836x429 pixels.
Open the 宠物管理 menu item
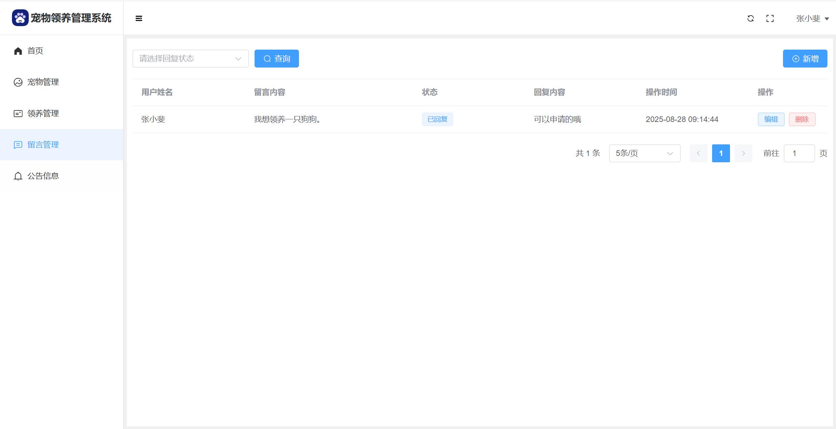pyautogui.click(x=43, y=82)
